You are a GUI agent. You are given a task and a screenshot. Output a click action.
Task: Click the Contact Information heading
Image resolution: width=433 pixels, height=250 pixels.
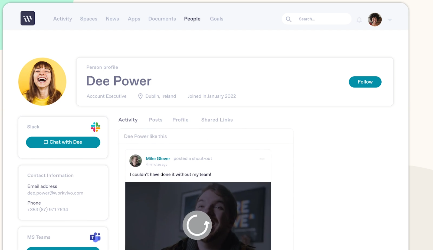point(50,176)
